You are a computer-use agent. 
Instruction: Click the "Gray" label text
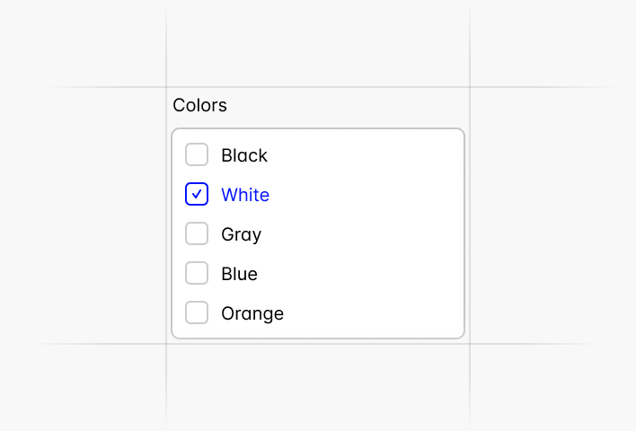point(241,234)
